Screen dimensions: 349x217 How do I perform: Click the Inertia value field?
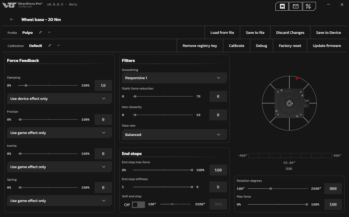(x=103, y=154)
